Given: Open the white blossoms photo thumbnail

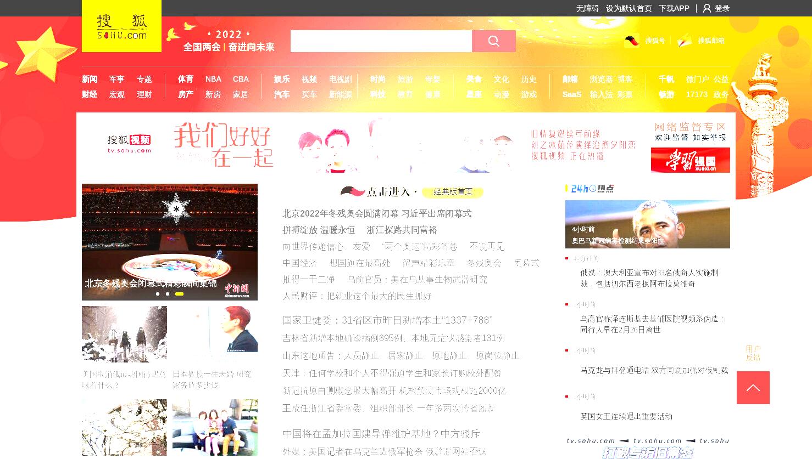Looking at the screenshot, I should (x=124, y=427).
